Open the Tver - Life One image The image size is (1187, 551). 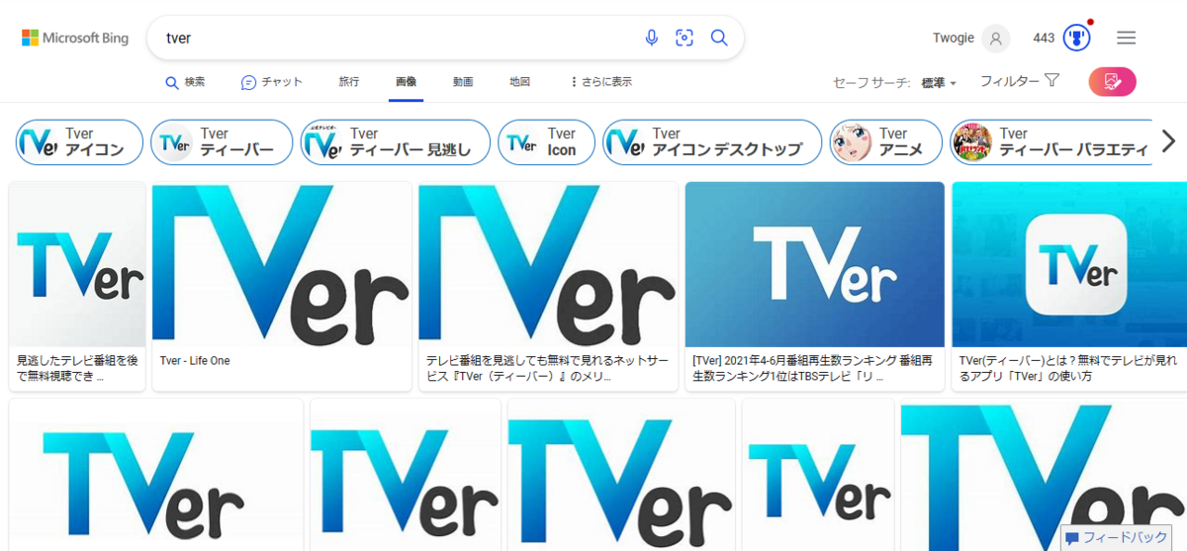pos(282,264)
